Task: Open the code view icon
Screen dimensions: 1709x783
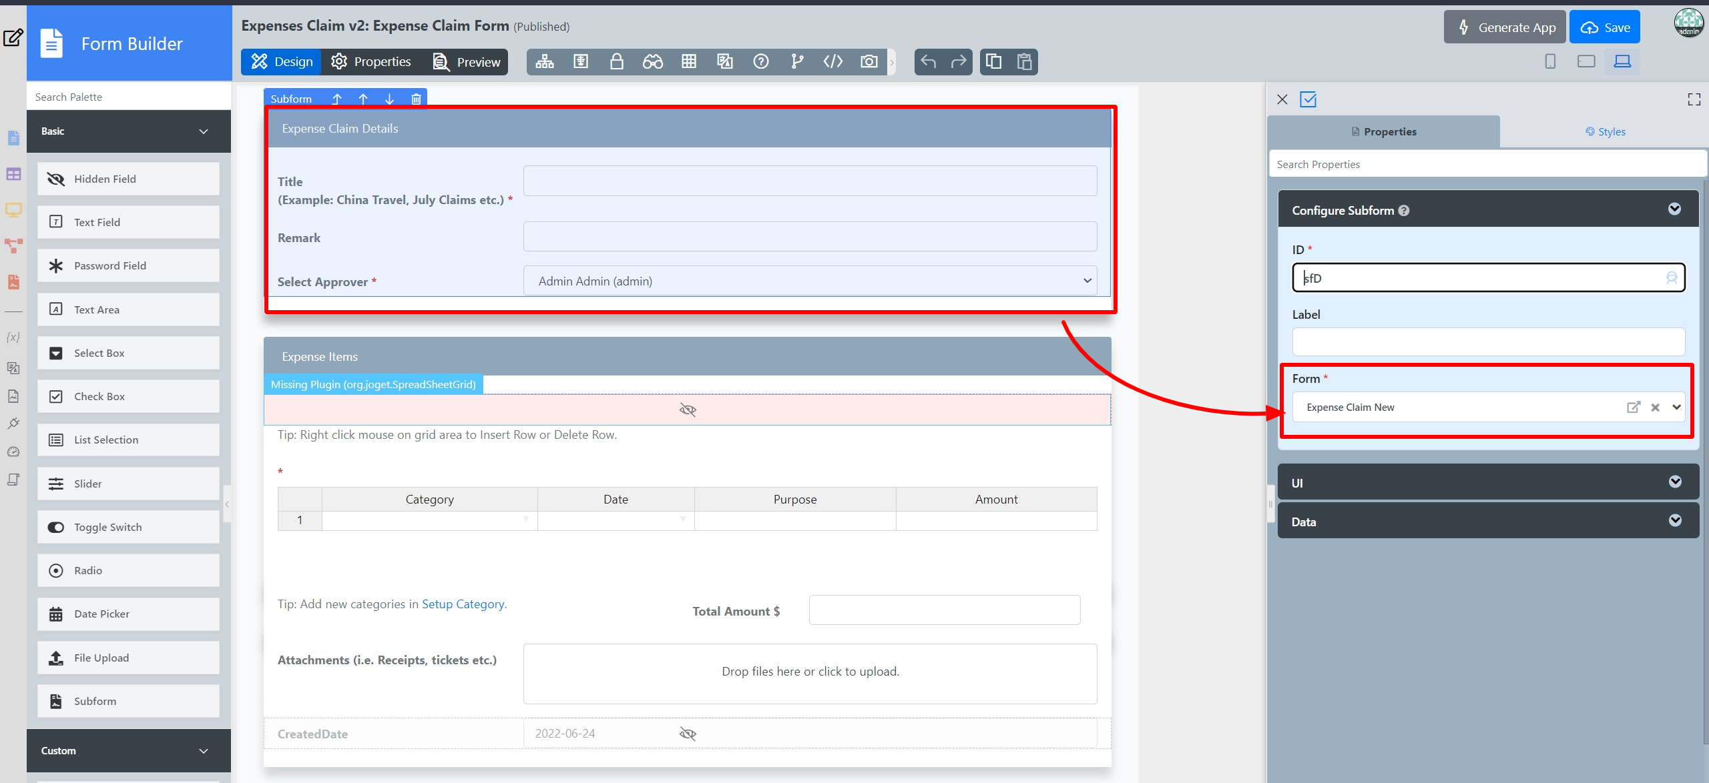Action: [x=832, y=62]
